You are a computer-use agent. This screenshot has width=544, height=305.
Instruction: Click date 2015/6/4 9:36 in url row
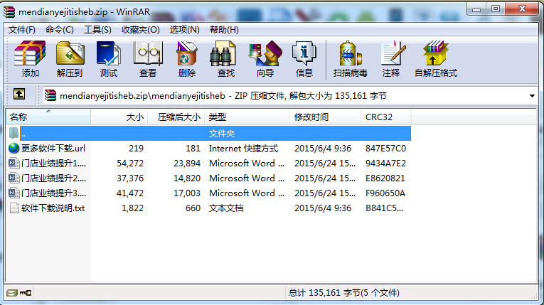pos(323,149)
